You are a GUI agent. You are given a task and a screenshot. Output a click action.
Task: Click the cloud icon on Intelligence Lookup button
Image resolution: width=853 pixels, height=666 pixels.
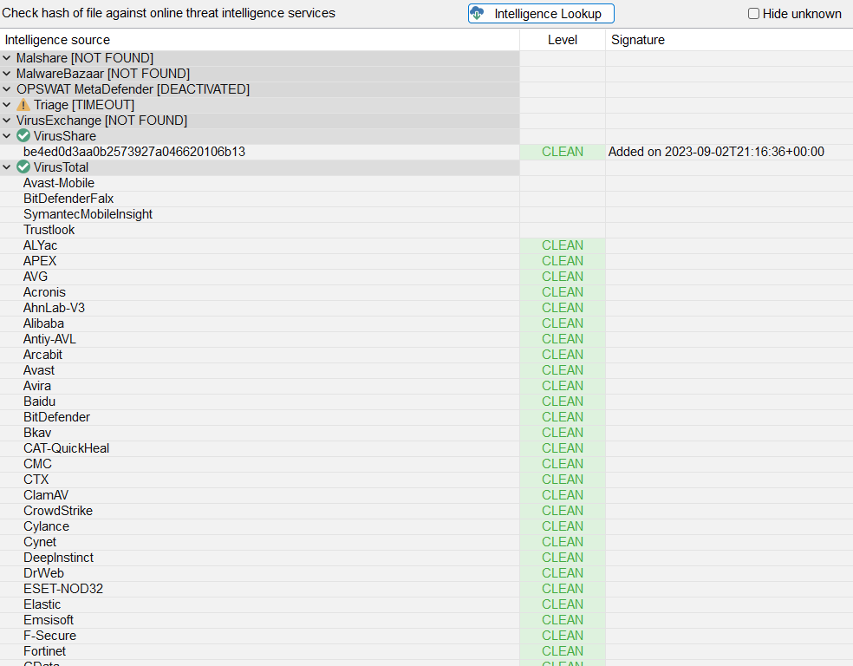pyautogui.click(x=478, y=14)
